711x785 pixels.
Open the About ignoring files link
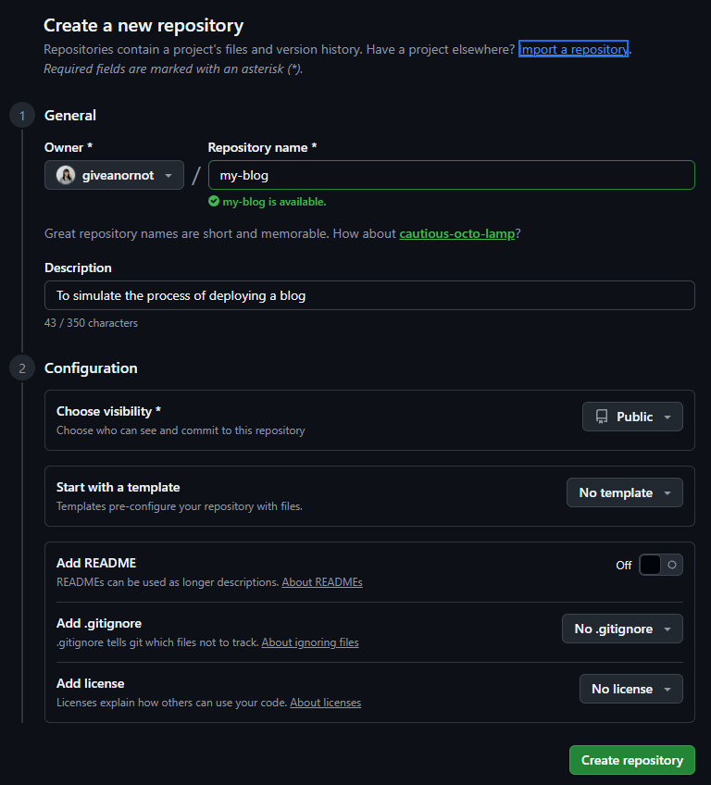pyautogui.click(x=310, y=642)
